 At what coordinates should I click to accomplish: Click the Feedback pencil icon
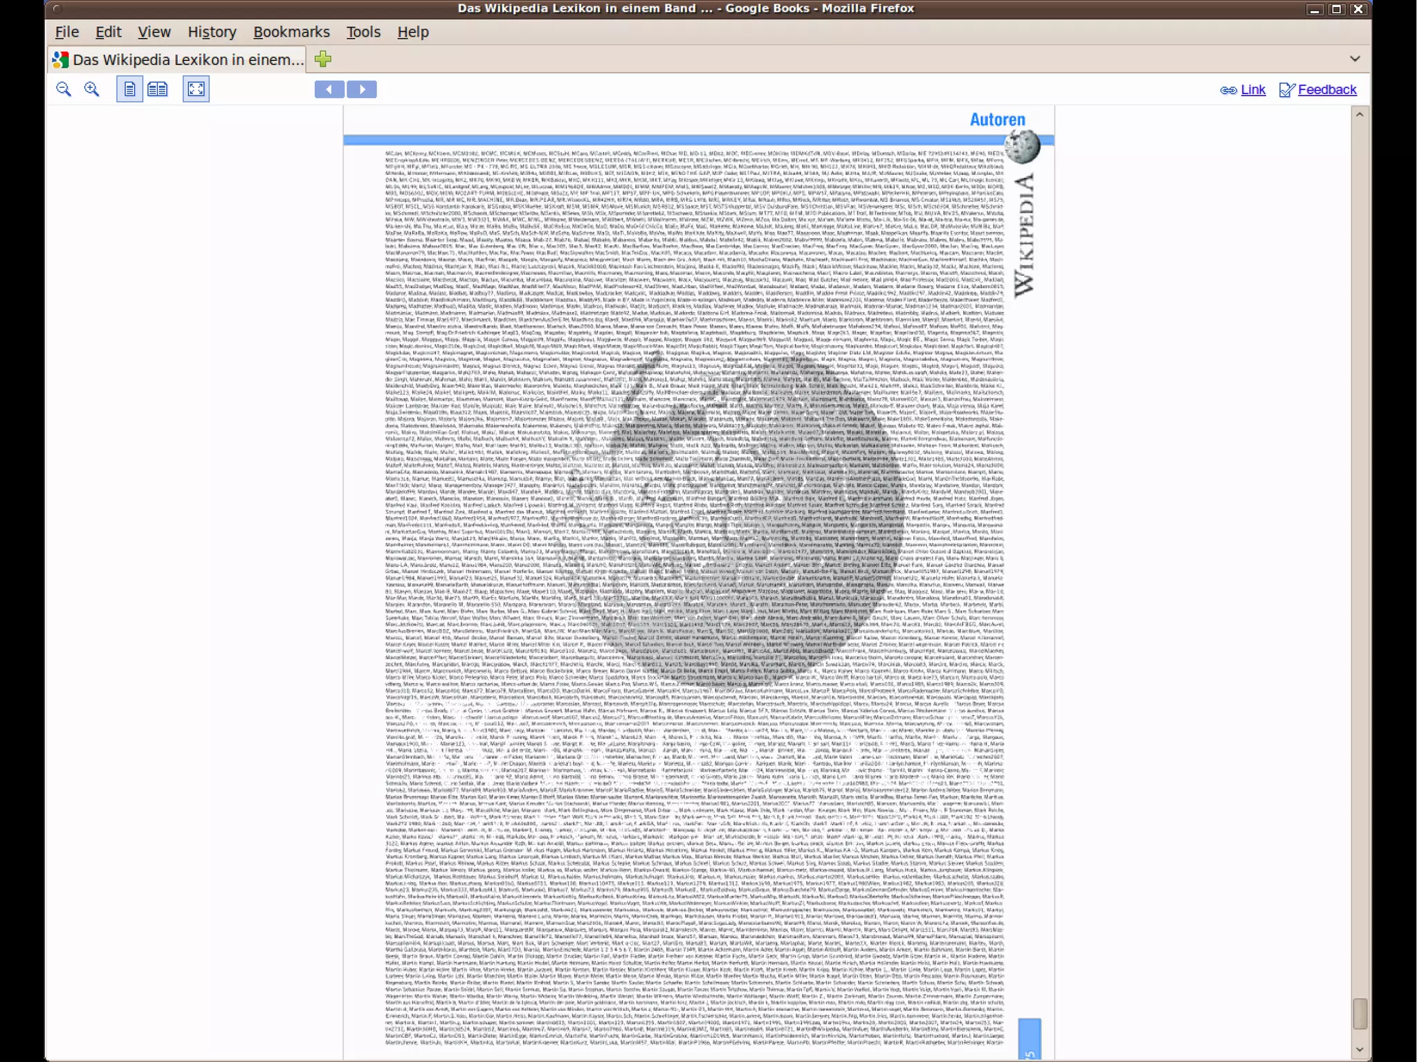pyautogui.click(x=1286, y=90)
